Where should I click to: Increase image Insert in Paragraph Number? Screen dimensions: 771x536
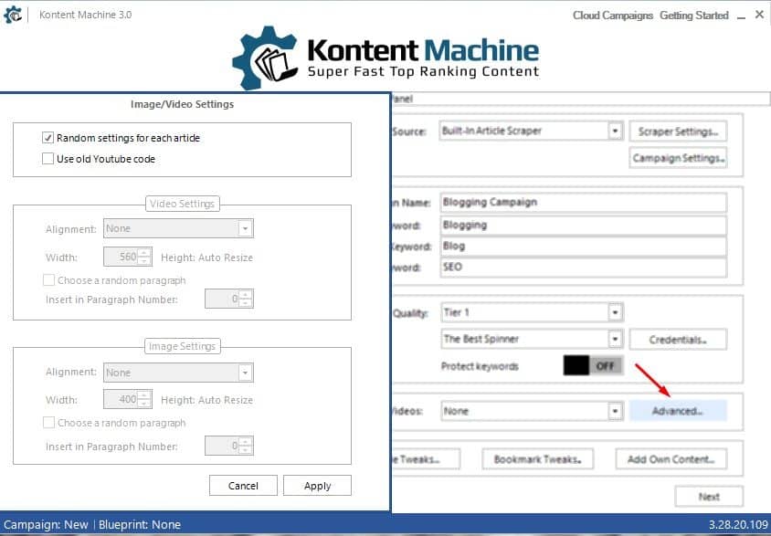pyautogui.click(x=246, y=441)
